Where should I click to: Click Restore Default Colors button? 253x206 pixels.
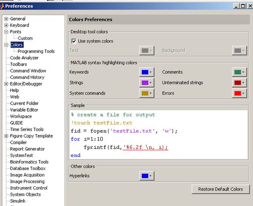point(220,189)
